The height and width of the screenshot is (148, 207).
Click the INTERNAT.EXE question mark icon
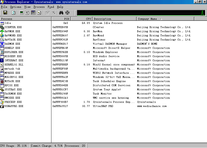[2, 60]
